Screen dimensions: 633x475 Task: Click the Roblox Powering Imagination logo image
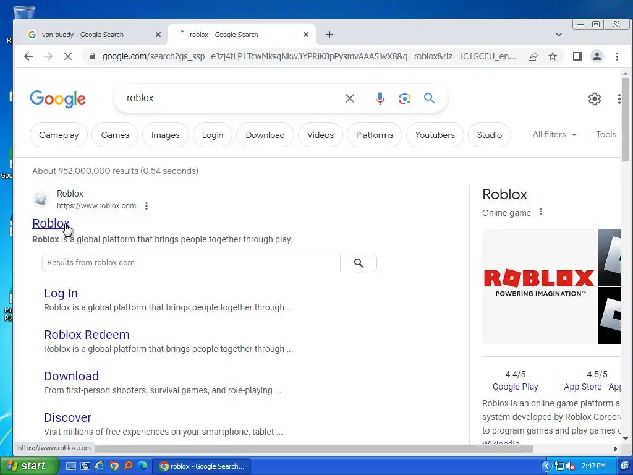(x=539, y=286)
